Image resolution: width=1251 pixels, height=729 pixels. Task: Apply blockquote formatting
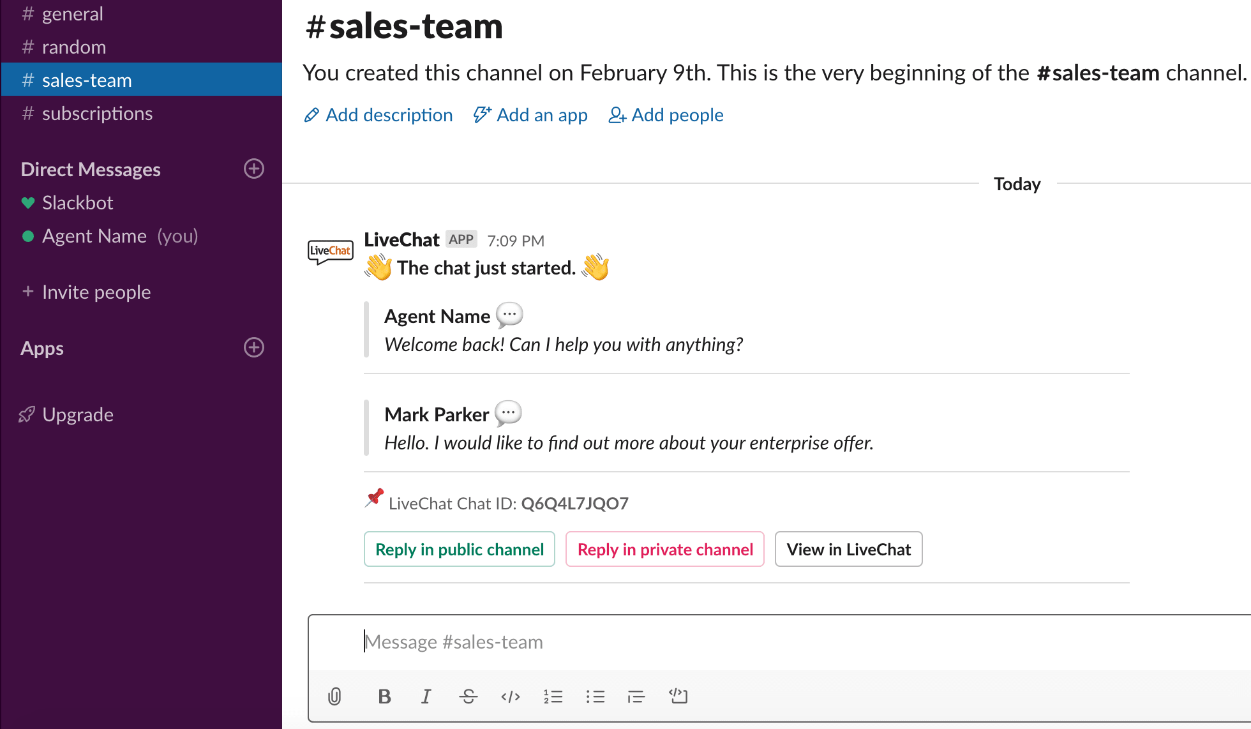(x=636, y=696)
